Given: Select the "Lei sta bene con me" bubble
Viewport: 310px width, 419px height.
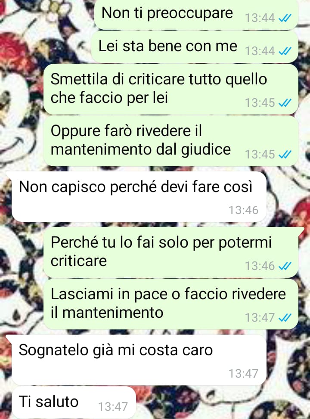Looking at the screenshot, I should click(195, 47).
